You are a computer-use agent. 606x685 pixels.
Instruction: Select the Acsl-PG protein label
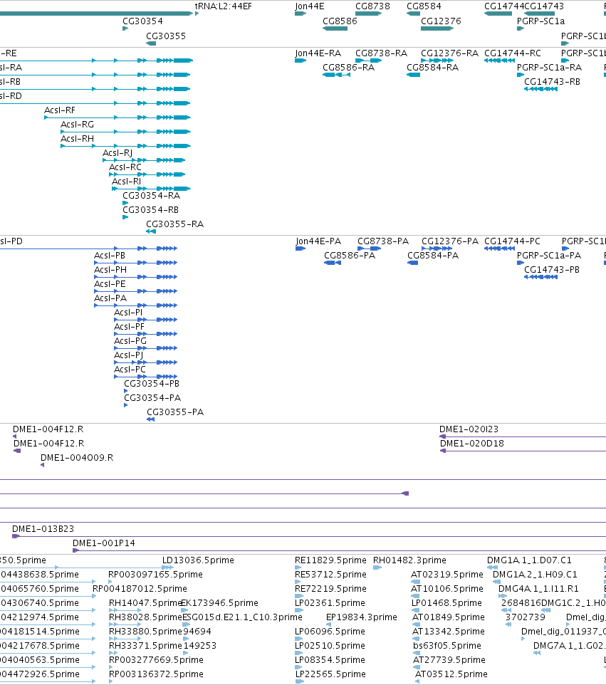pyautogui.click(x=130, y=341)
